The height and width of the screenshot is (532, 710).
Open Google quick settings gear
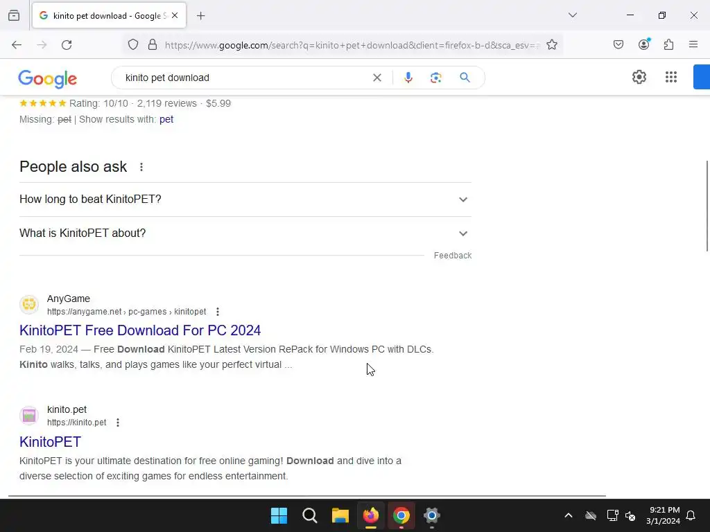click(x=639, y=78)
